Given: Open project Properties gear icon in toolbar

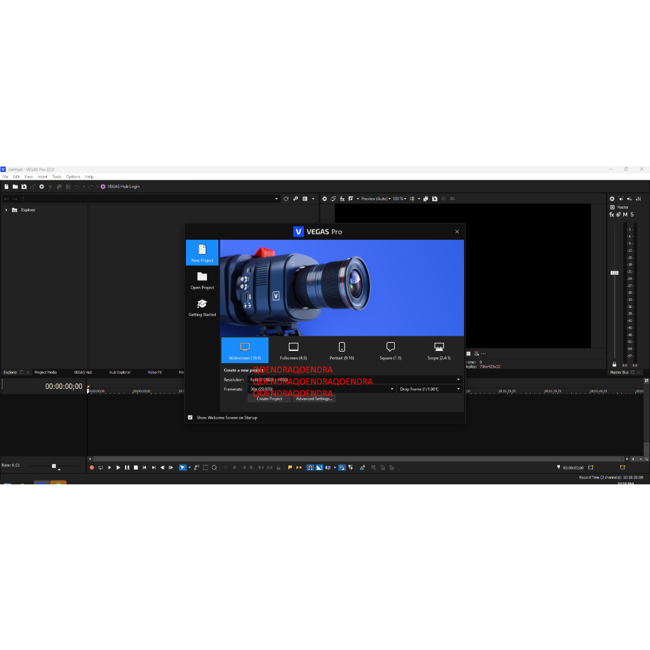Looking at the screenshot, I should pos(42,187).
